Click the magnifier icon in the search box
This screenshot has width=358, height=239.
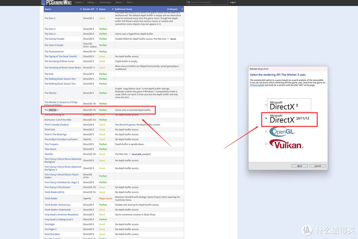tap(189, 2)
